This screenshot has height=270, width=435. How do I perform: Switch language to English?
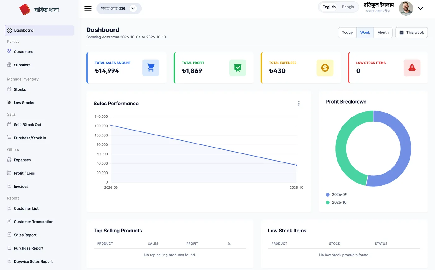click(x=329, y=7)
